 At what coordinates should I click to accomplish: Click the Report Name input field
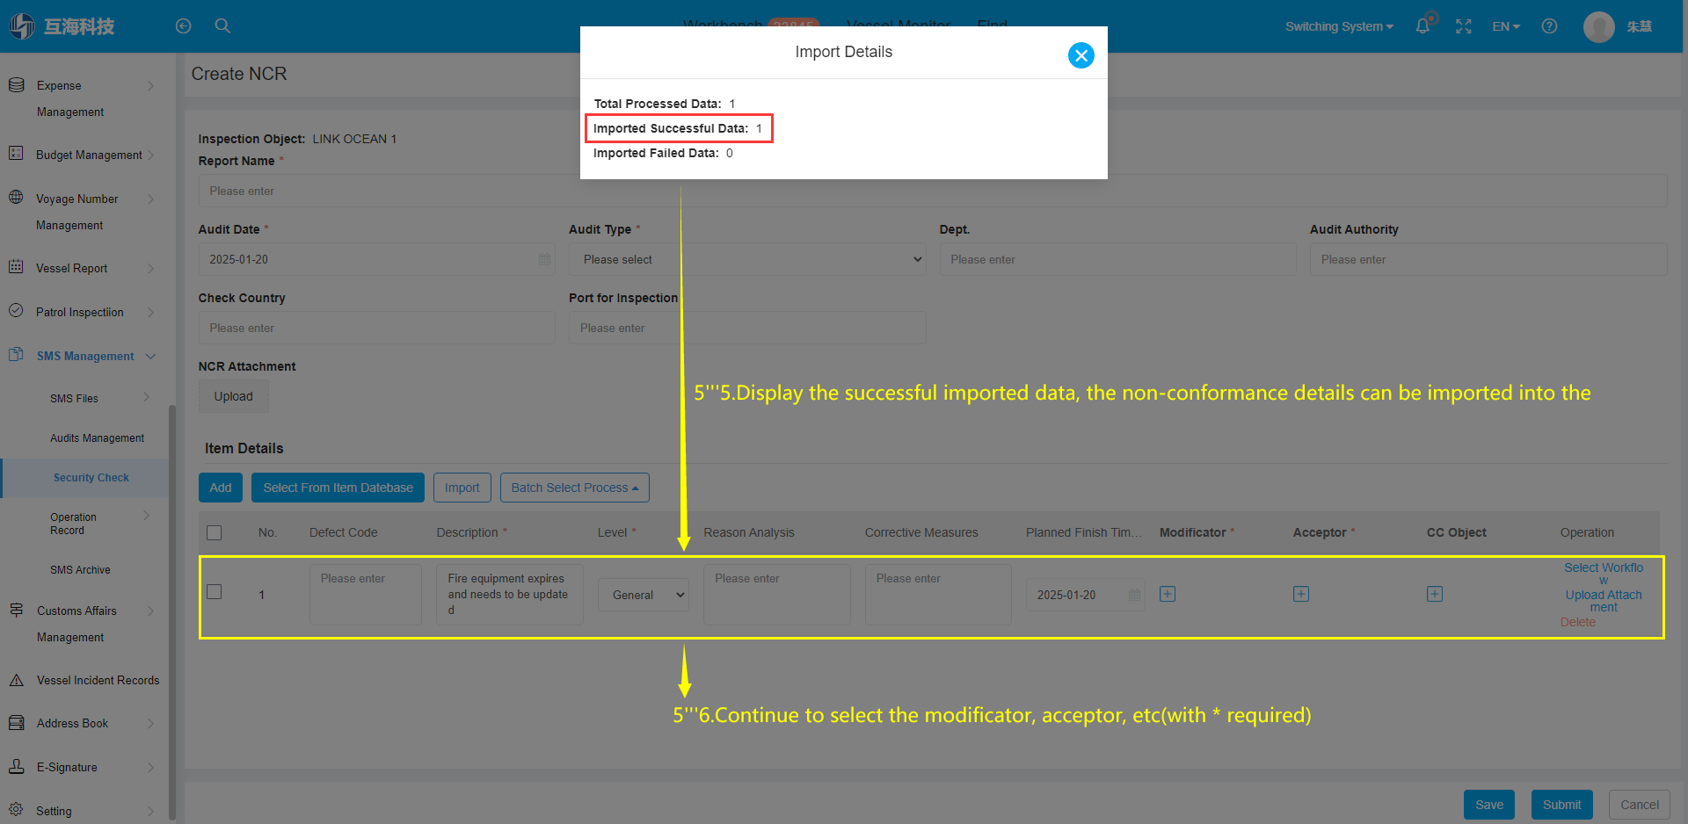[933, 191]
